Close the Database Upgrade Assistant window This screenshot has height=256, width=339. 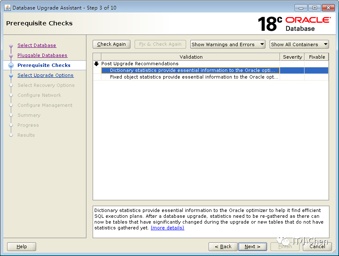click(328, 8)
